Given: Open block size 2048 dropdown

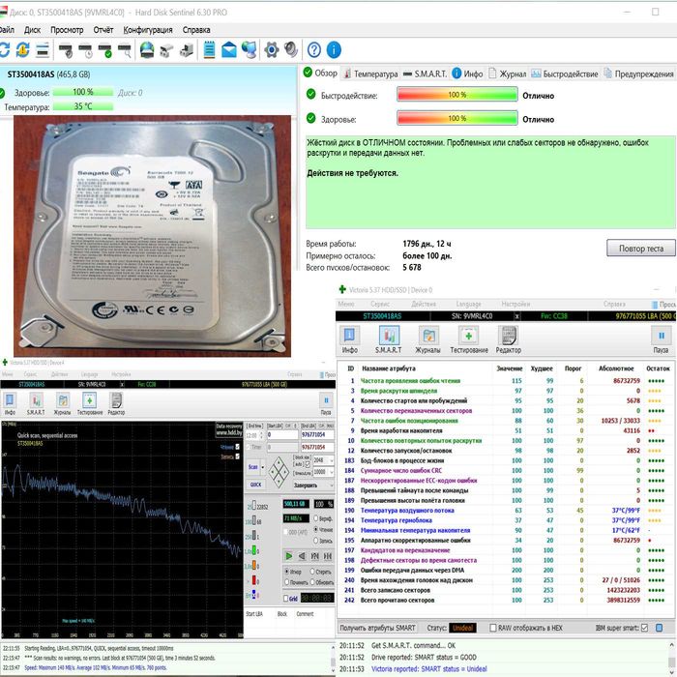Looking at the screenshot, I should point(331,460).
